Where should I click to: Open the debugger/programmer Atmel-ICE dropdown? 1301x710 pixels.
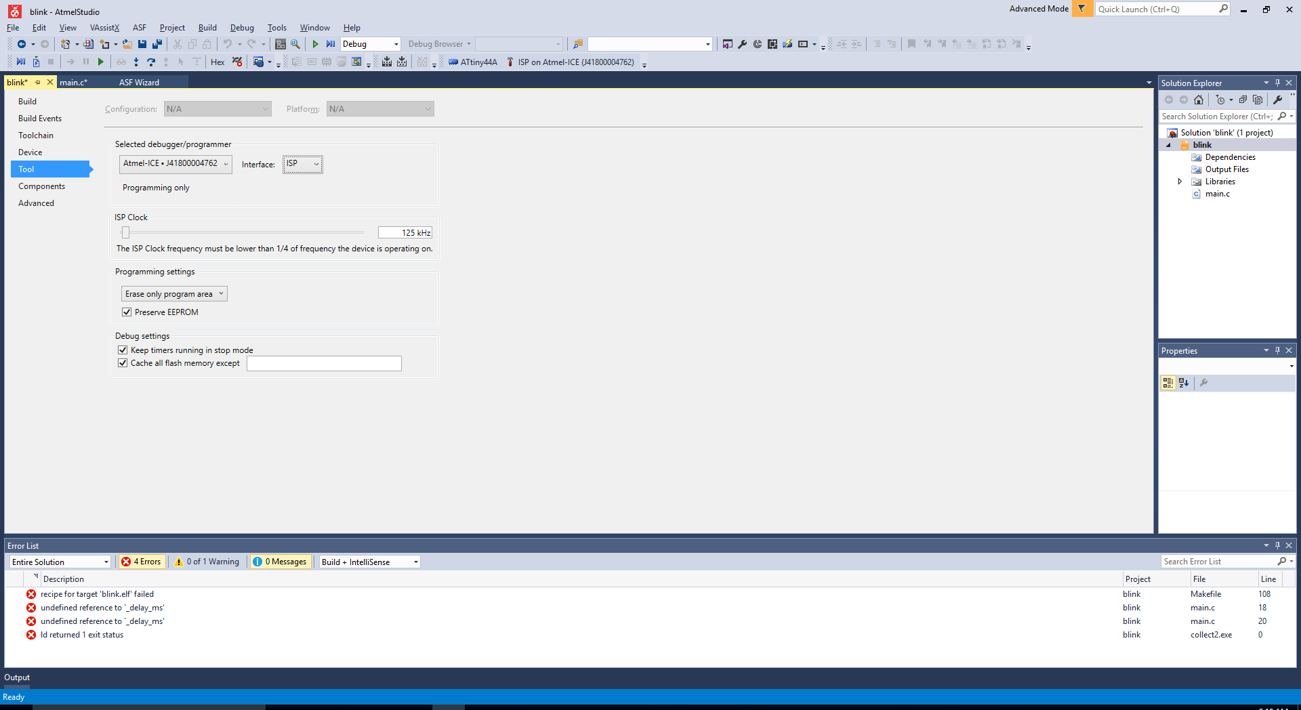coord(175,164)
